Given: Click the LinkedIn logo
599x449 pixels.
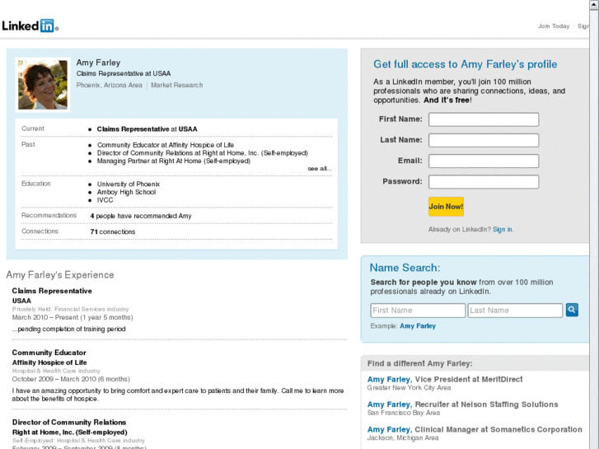Looking at the screenshot, I should click(x=30, y=26).
